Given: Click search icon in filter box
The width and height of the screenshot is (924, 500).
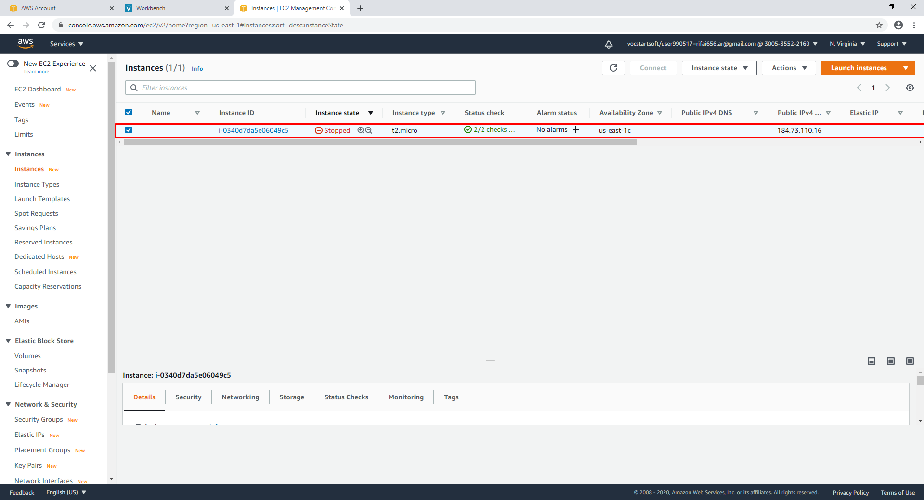Looking at the screenshot, I should [134, 88].
